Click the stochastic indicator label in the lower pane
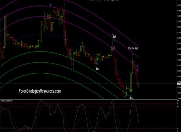 (7, 101)
